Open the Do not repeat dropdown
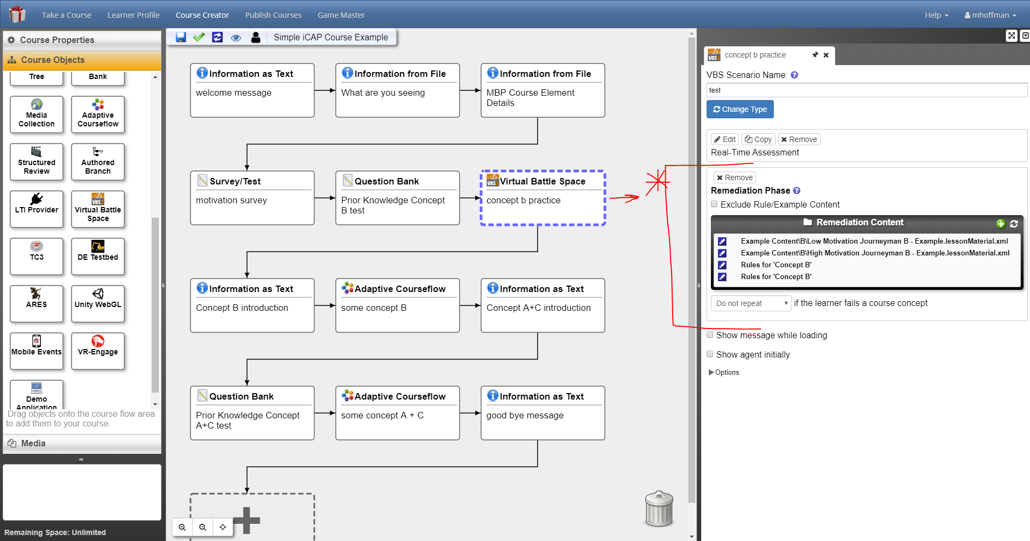This screenshot has height=541, width=1030. coord(751,303)
